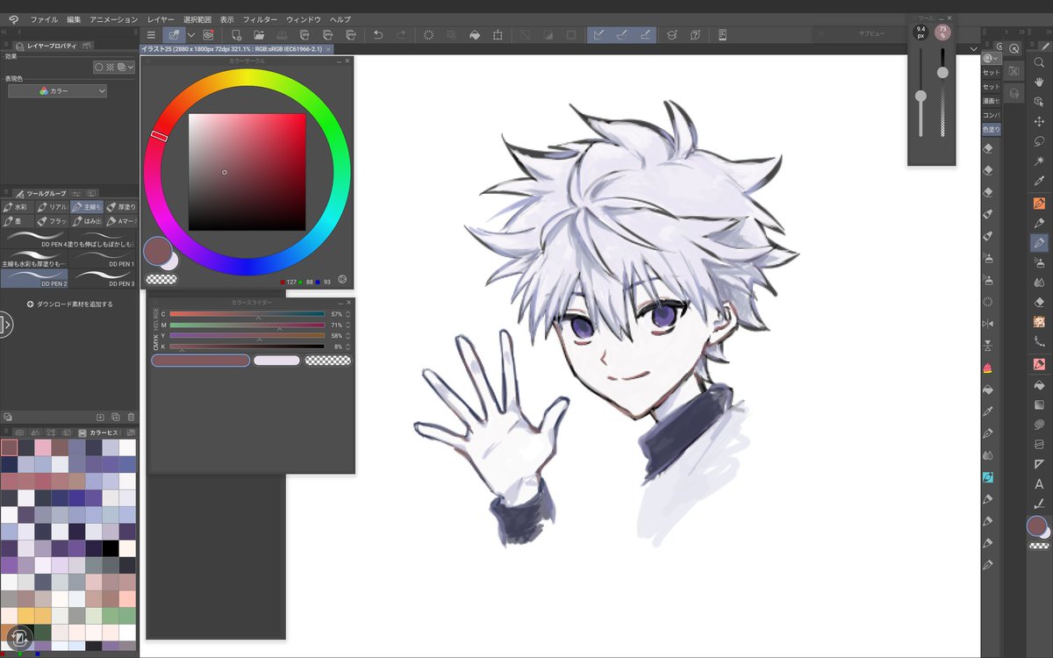Click the Open file folder icon

coord(260,35)
